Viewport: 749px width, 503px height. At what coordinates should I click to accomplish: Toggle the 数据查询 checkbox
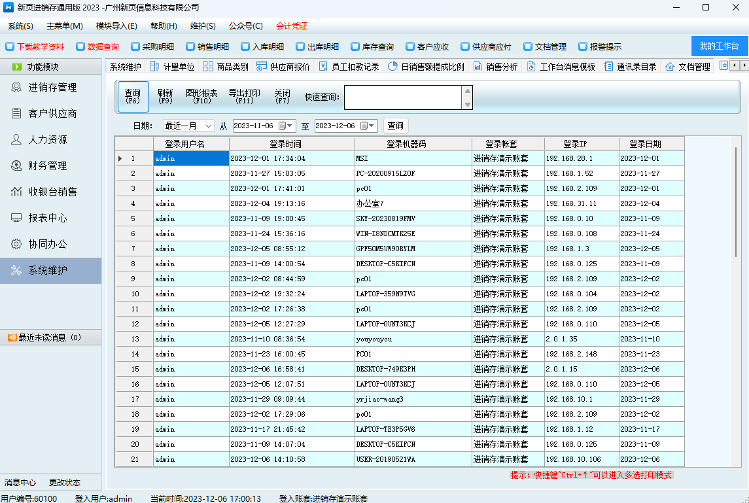pos(80,46)
